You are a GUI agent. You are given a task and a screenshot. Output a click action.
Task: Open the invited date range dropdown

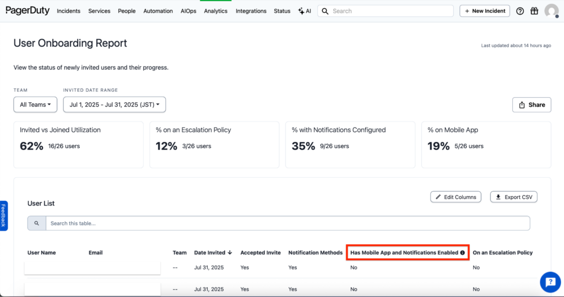click(115, 105)
